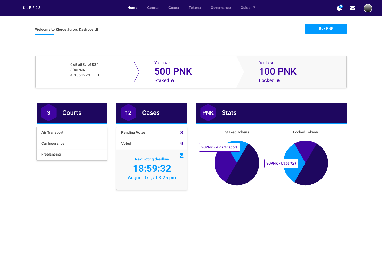Click the August 1st deadline date
The width and height of the screenshot is (382, 271).
pyautogui.click(x=152, y=178)
